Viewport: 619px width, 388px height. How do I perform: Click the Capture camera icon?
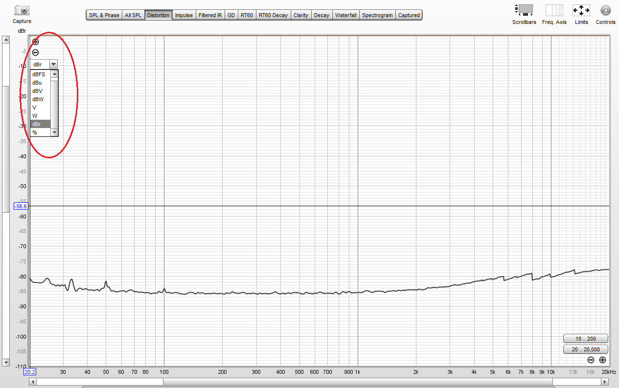pos(22,10)
